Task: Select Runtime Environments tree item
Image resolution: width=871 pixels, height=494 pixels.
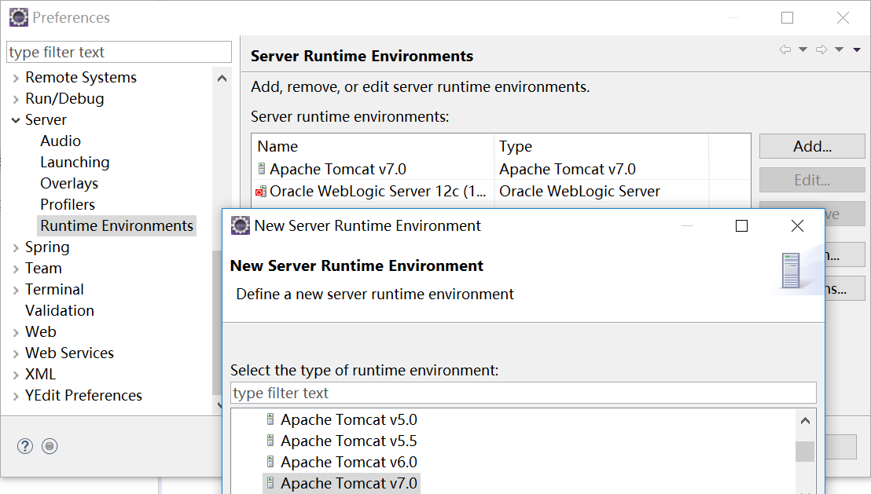Action: [116, 226]
